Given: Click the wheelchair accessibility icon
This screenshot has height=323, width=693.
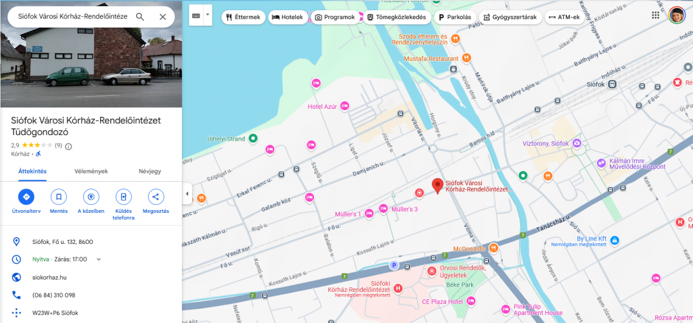Looking at the screenshot, I should tap(39, 153).
